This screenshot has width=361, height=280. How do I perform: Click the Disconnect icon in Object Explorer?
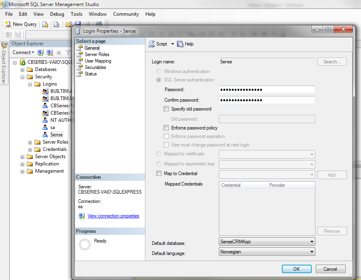[50, 53]
